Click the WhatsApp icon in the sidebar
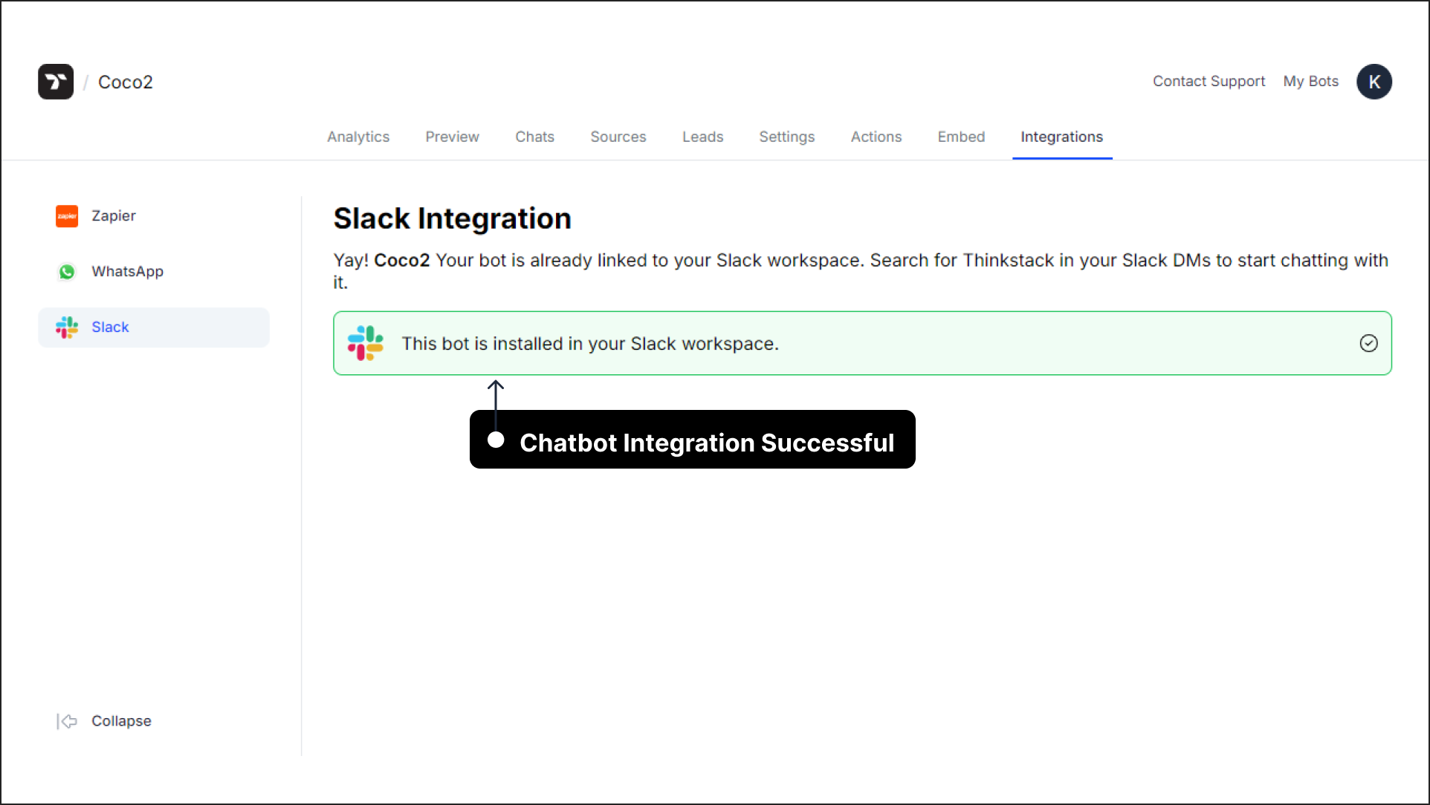This screenshot has width=1430, height=805. tap(67, 271)
